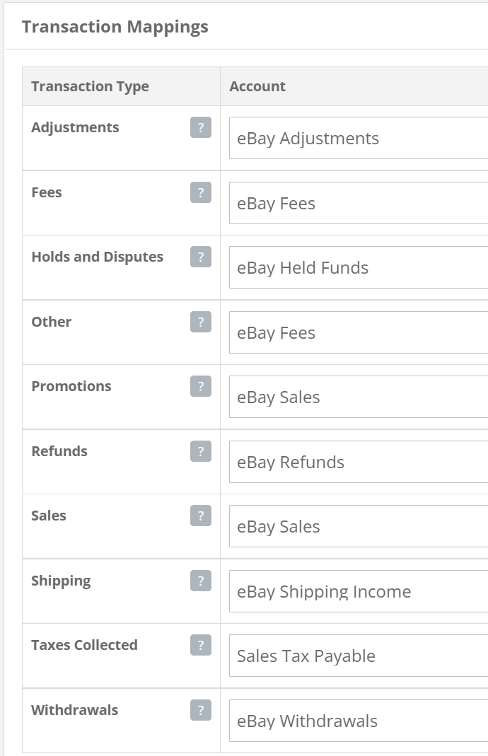Open the eBay Shipping Income account field

click(359, 591)
